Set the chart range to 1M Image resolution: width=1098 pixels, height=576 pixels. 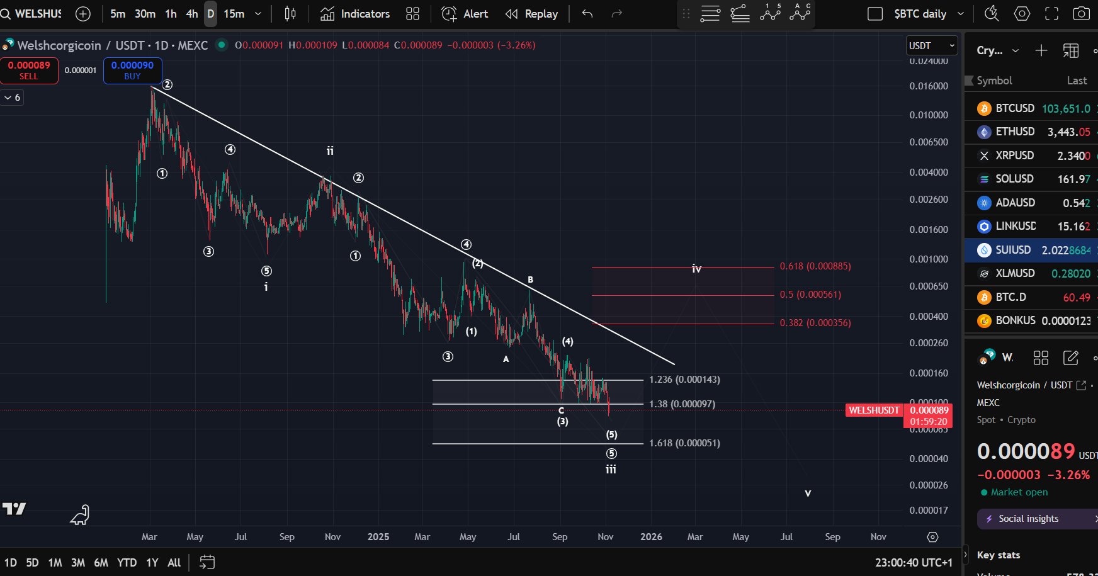pyautogui.click(x=55, y=562)
